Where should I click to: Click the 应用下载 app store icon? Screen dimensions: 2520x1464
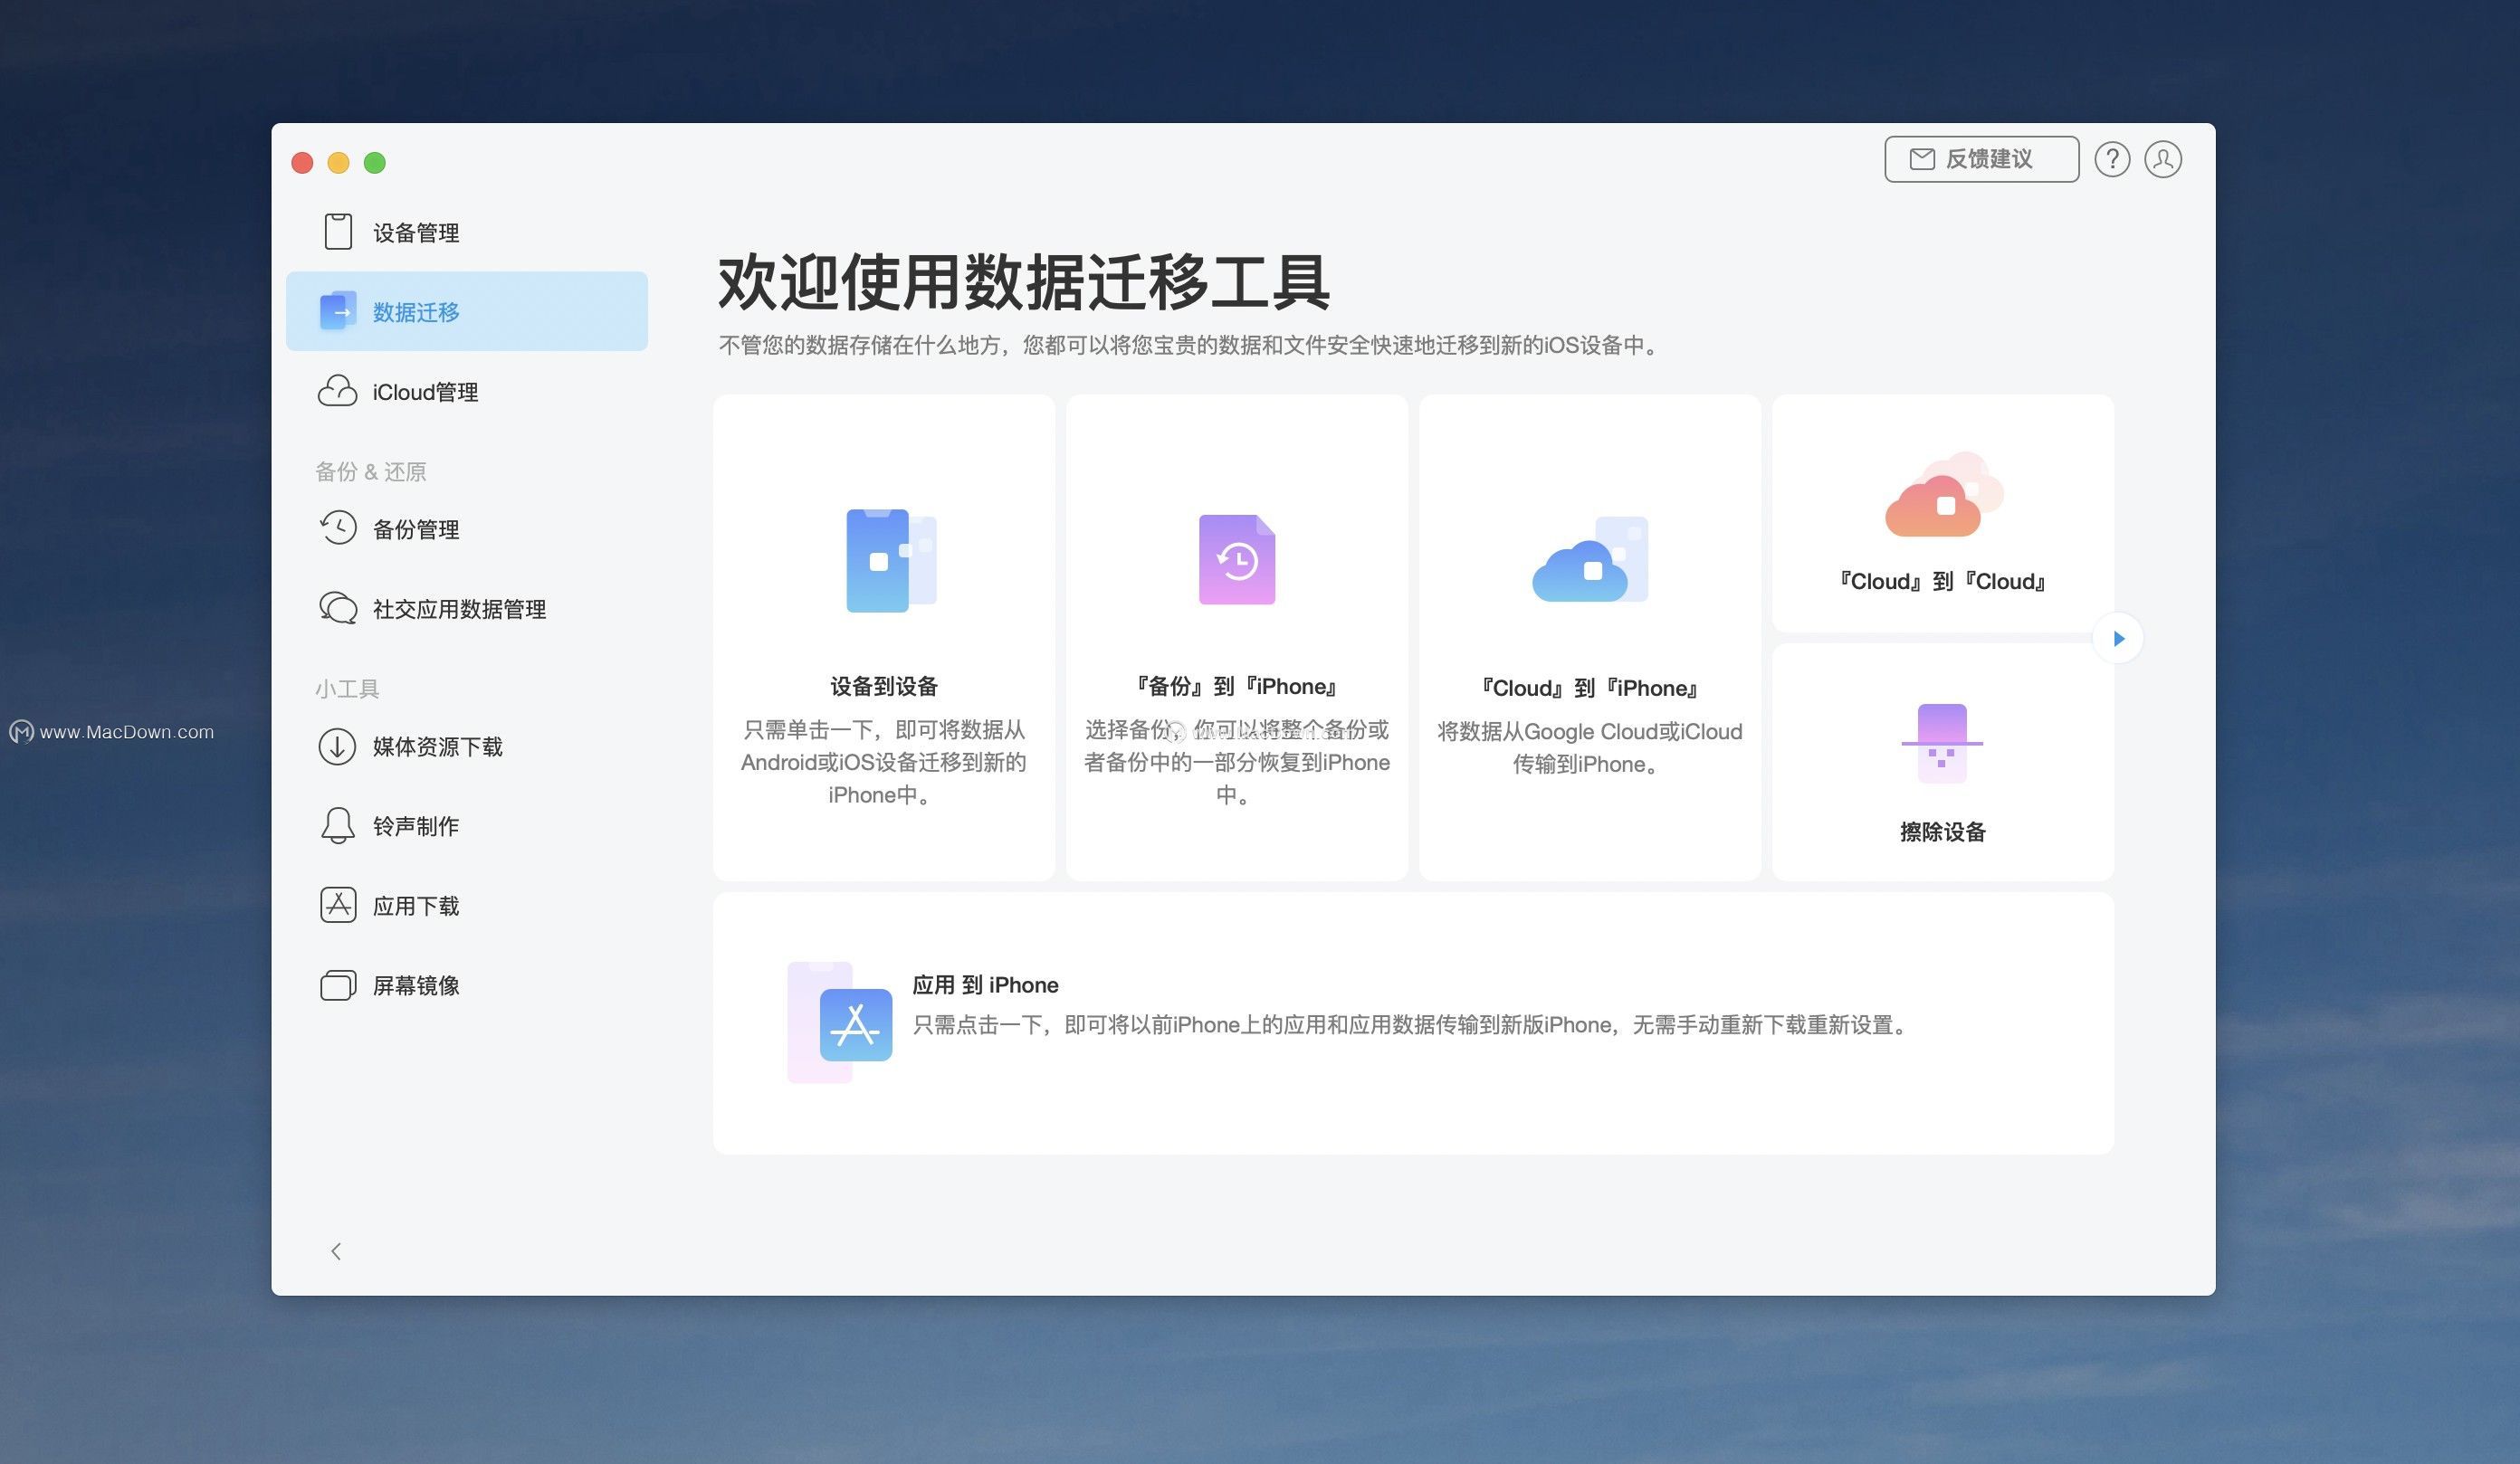point(338,906)
